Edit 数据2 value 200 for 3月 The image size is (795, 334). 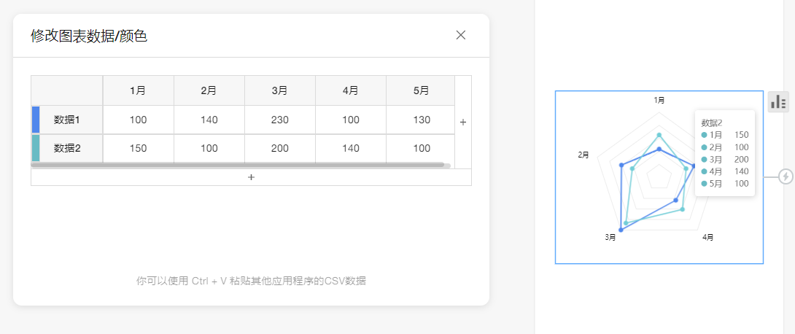(279, 148)
